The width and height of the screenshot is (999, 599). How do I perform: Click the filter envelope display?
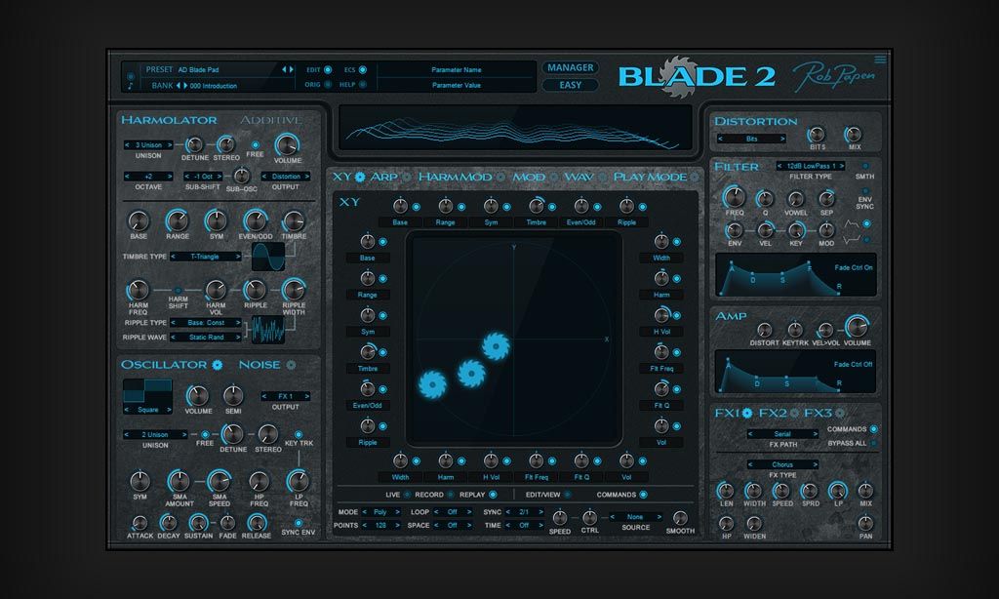pos(795,275)
